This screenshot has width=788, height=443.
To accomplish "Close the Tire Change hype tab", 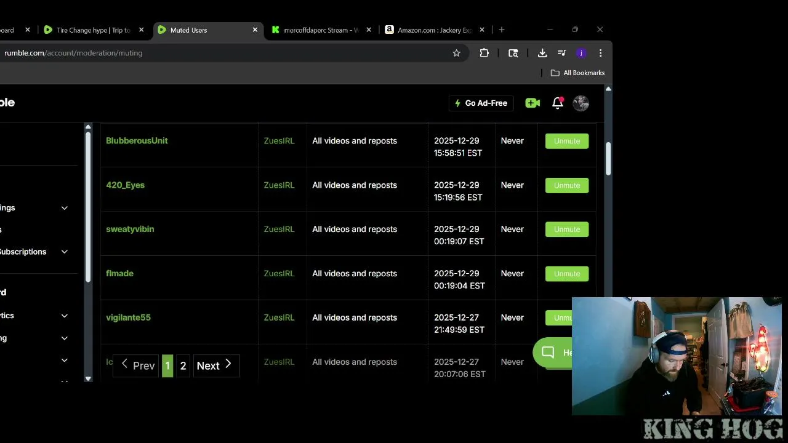I will pos(141,30).
